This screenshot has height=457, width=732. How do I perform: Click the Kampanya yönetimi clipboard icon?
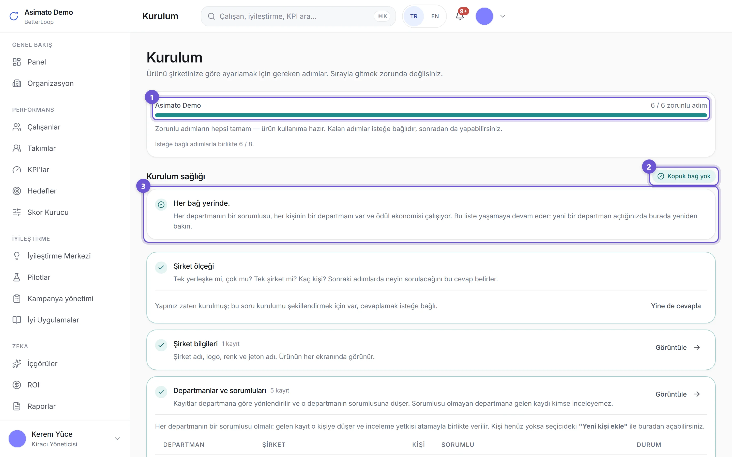tap(17, 299)
